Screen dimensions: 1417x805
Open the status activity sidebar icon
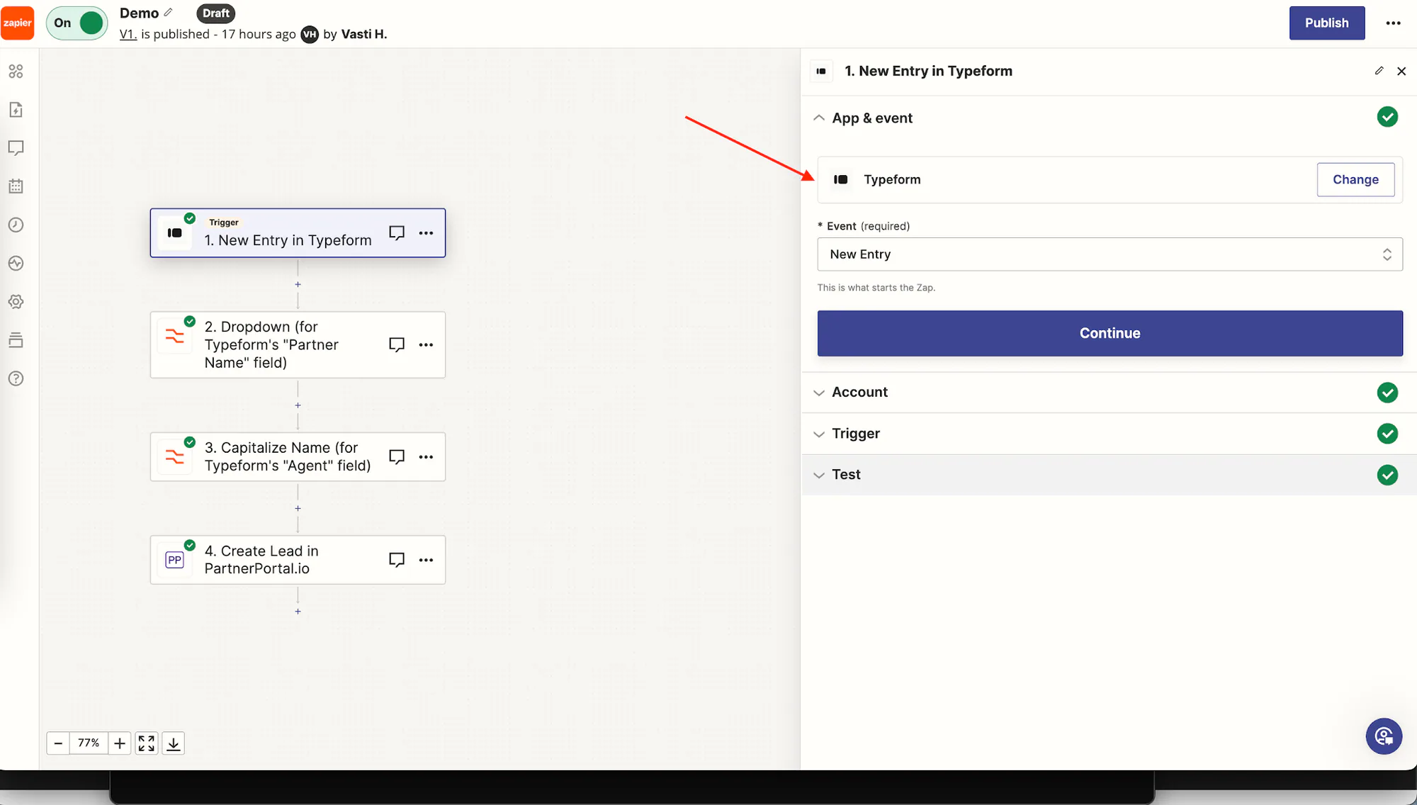(x=16, y=264)
